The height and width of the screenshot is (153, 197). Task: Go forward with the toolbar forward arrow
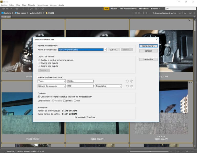7,9
